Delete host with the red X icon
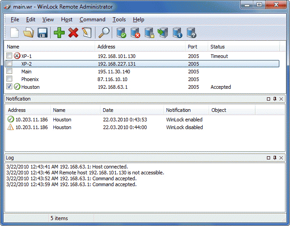 73,33
